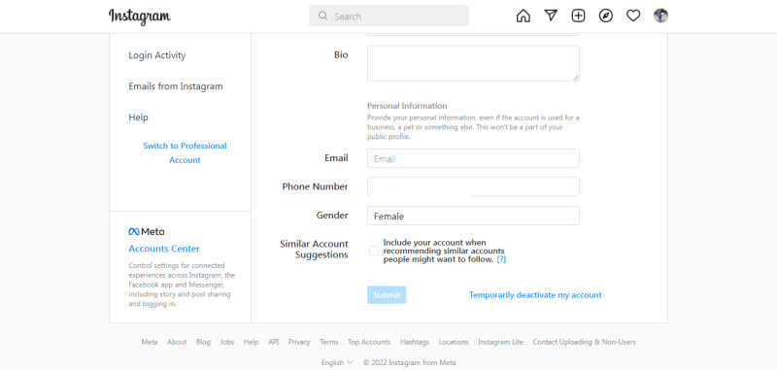
Task: Click the Meta logo in sidebar
Action: (x=147, y=231)
